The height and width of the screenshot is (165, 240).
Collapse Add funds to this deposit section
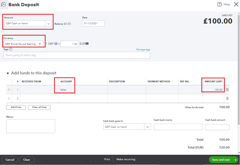coord(8,73)
